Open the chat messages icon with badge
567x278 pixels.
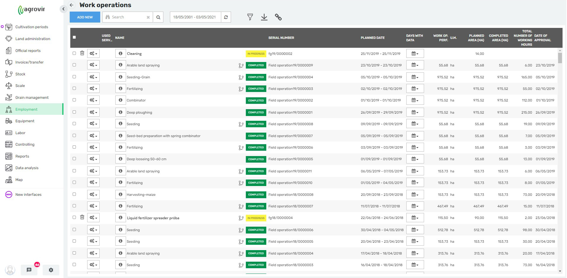[29, 270]
